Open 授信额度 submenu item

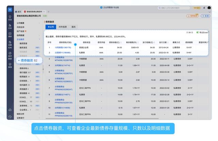[x=25, y=93]
